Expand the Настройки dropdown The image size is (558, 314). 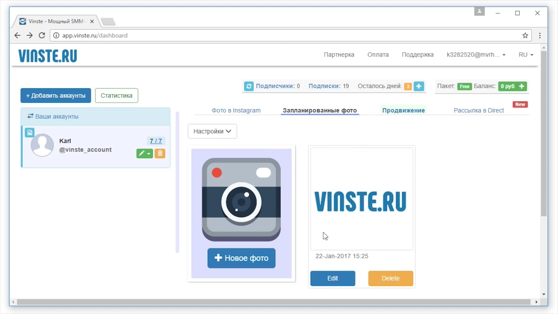click(212, 131)
